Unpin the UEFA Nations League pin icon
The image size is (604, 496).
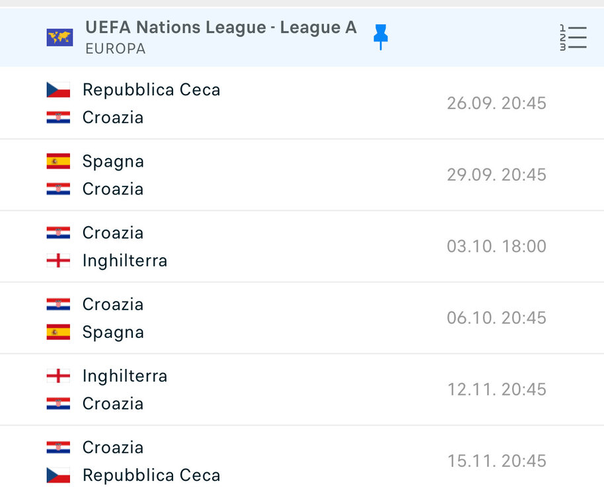381,37
